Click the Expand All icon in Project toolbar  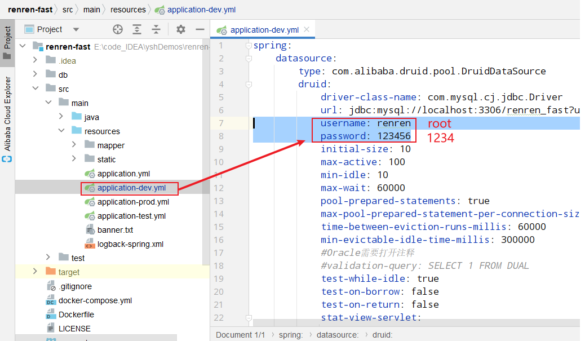pos(137,29)
